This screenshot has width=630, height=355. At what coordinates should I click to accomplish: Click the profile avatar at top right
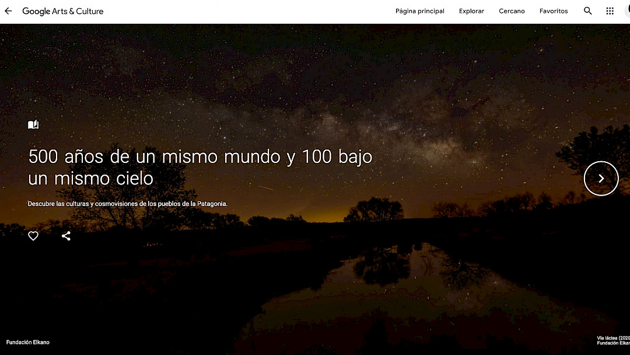pyautogui.click(x=627, y=11)
